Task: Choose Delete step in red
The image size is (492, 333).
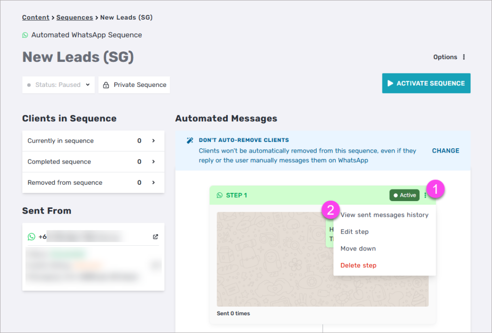Action: click(x=358, y=265)
